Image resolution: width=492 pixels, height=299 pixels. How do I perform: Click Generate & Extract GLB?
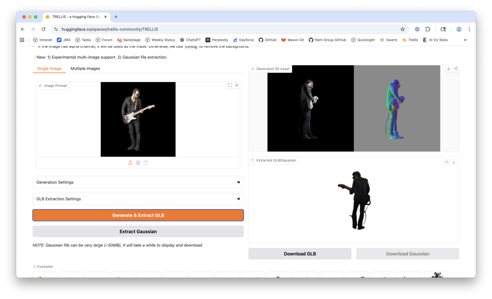(x=138, y=216)
